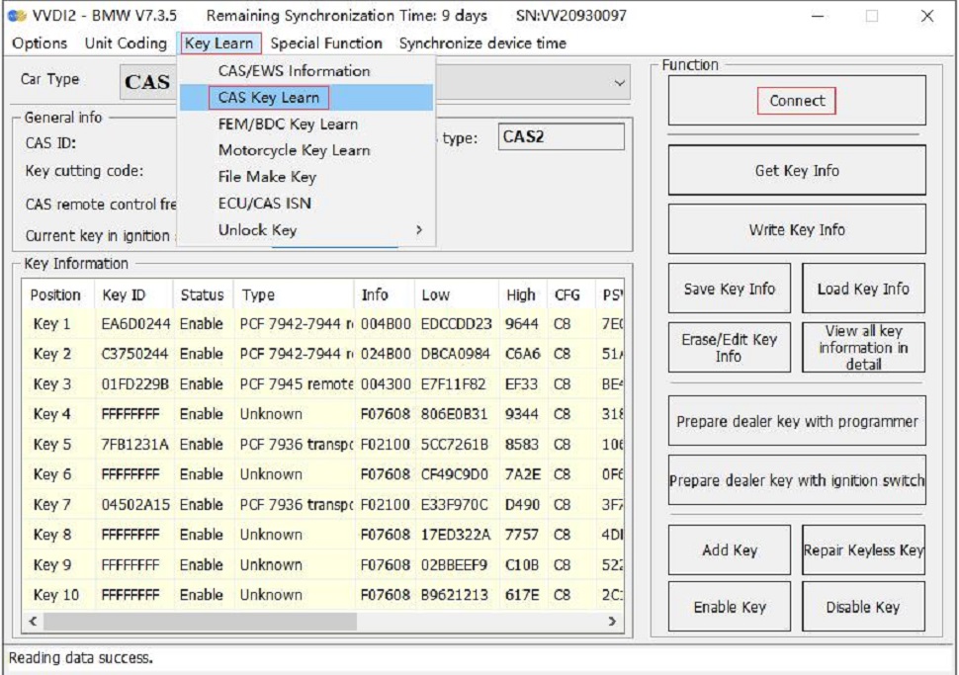Click Write Key Info

point(797,229)
